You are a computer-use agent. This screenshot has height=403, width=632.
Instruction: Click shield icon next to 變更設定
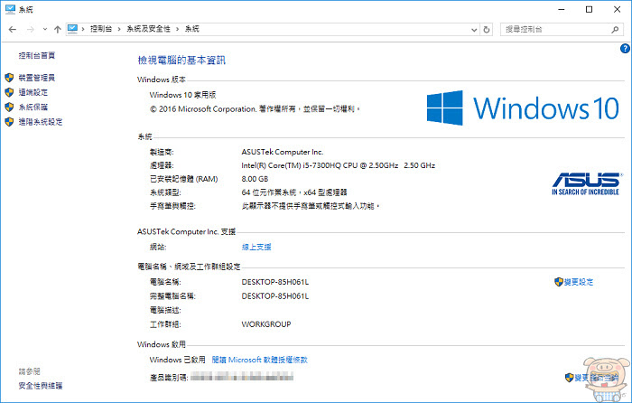(559, 282)
